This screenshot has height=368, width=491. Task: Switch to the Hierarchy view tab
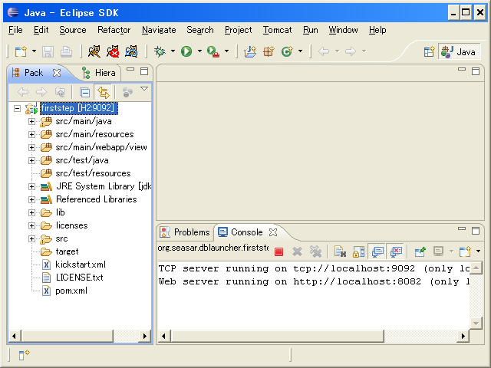click(x=100, y=73)
